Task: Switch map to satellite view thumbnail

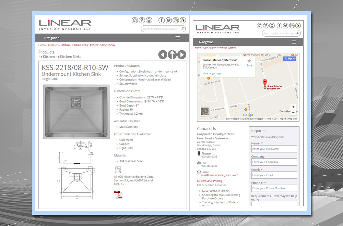Action: [204, 111]
